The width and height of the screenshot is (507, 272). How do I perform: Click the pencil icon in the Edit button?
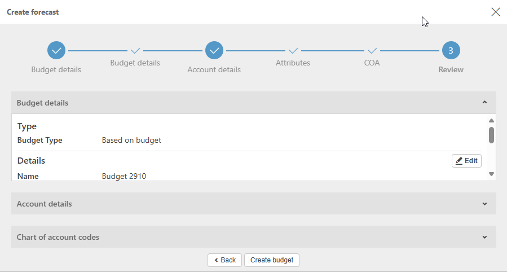(x=459, y=161)
